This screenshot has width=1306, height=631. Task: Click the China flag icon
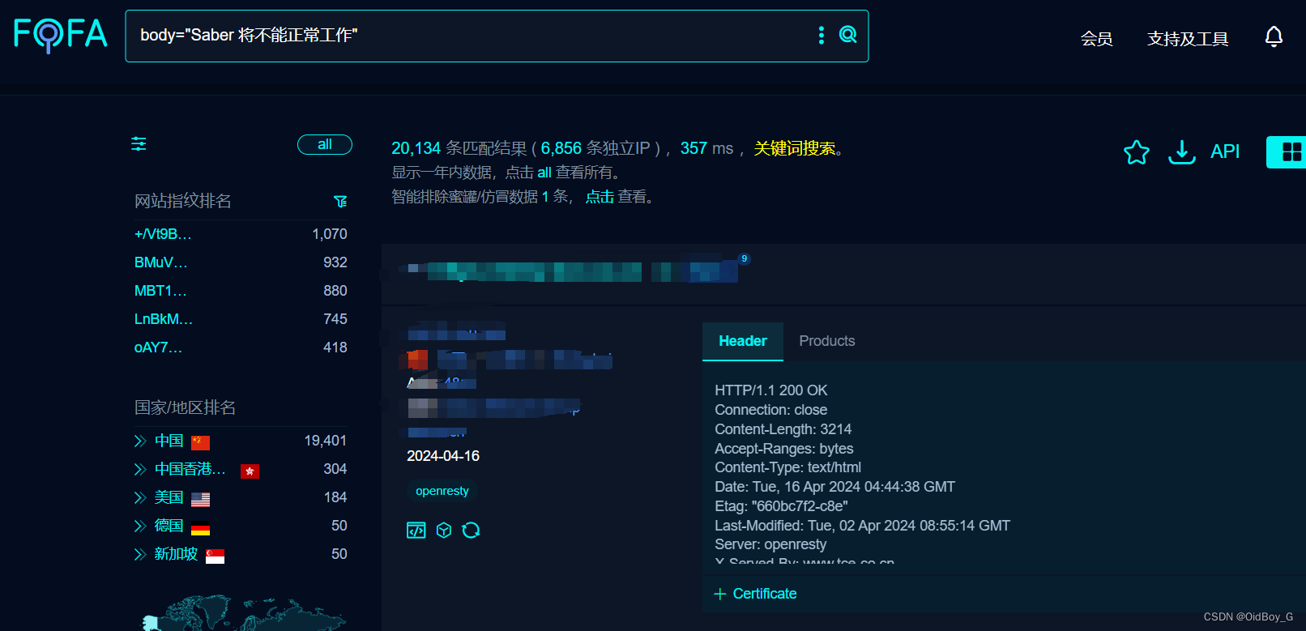tap(201, 442)
